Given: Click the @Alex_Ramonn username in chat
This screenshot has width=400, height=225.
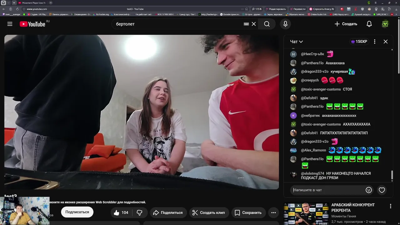Looking at the screenshot, I should [313, 150].
